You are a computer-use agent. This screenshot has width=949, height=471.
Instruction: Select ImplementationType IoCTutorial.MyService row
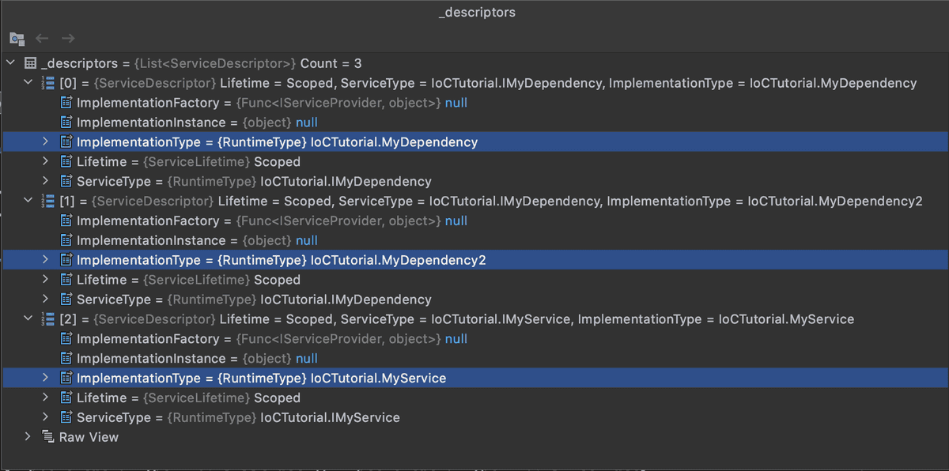tap(475, 379)
